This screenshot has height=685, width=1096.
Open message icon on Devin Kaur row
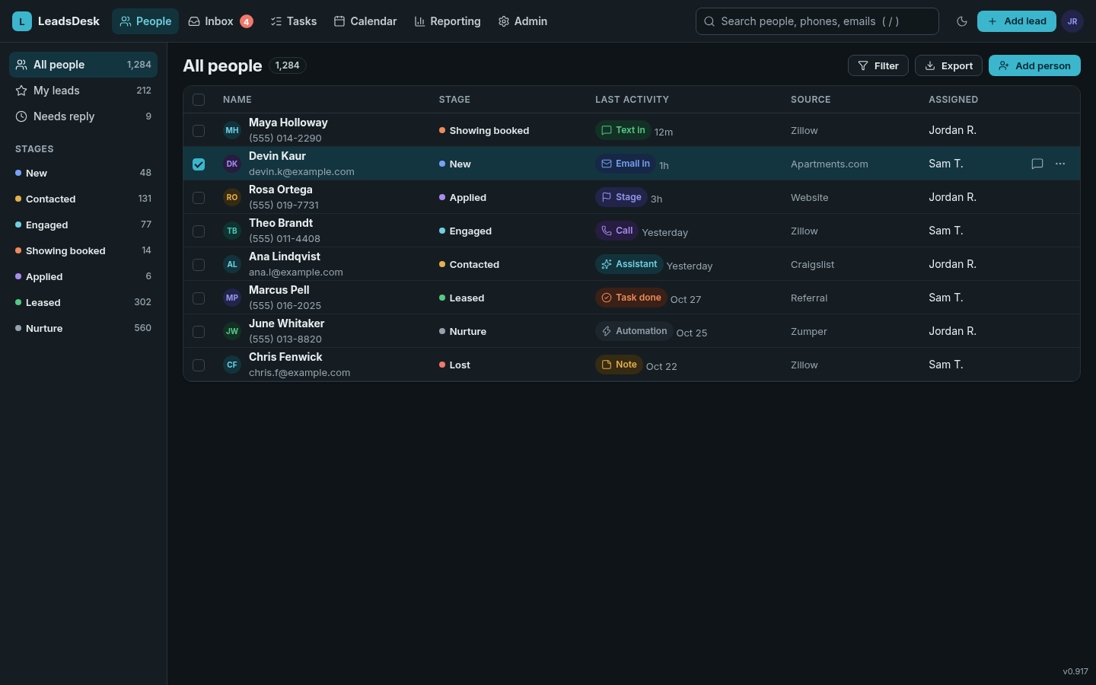point(1037,164)
